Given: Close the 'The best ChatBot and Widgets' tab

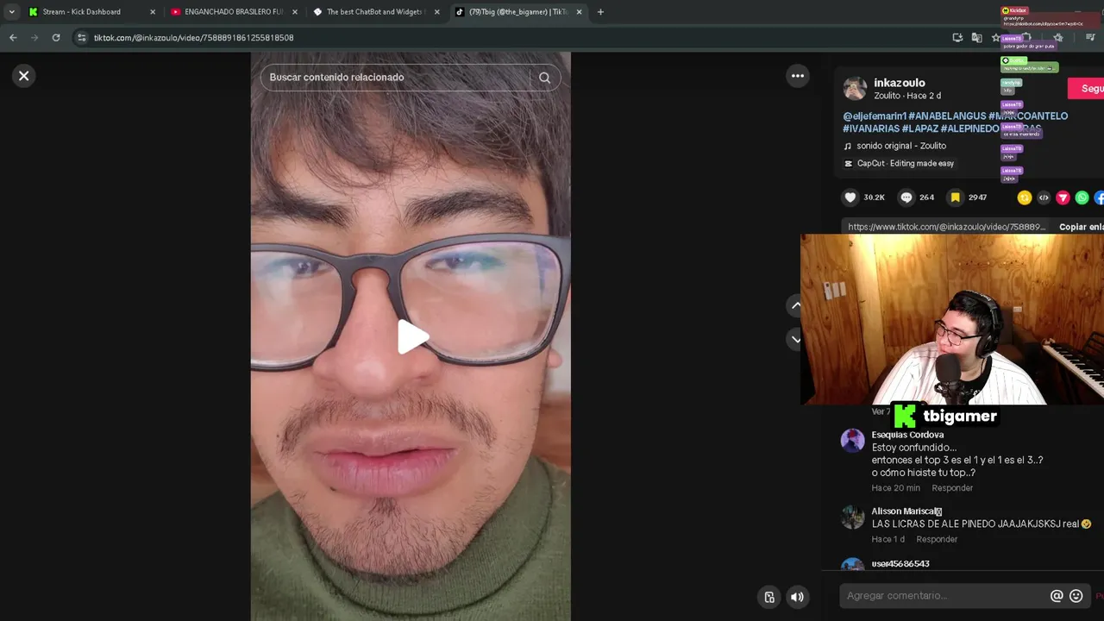Looking at the screenshot, I should 437,12.
